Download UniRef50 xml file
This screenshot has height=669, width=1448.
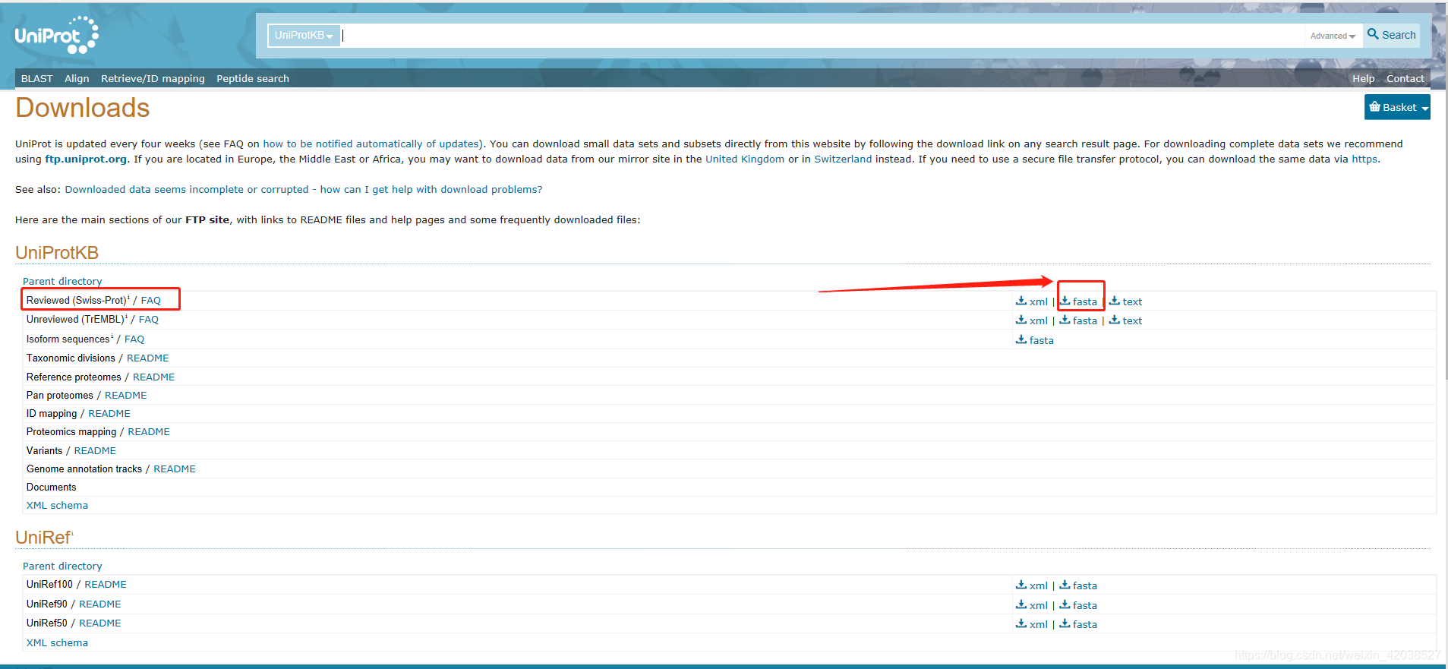[x=1032, y=624]
